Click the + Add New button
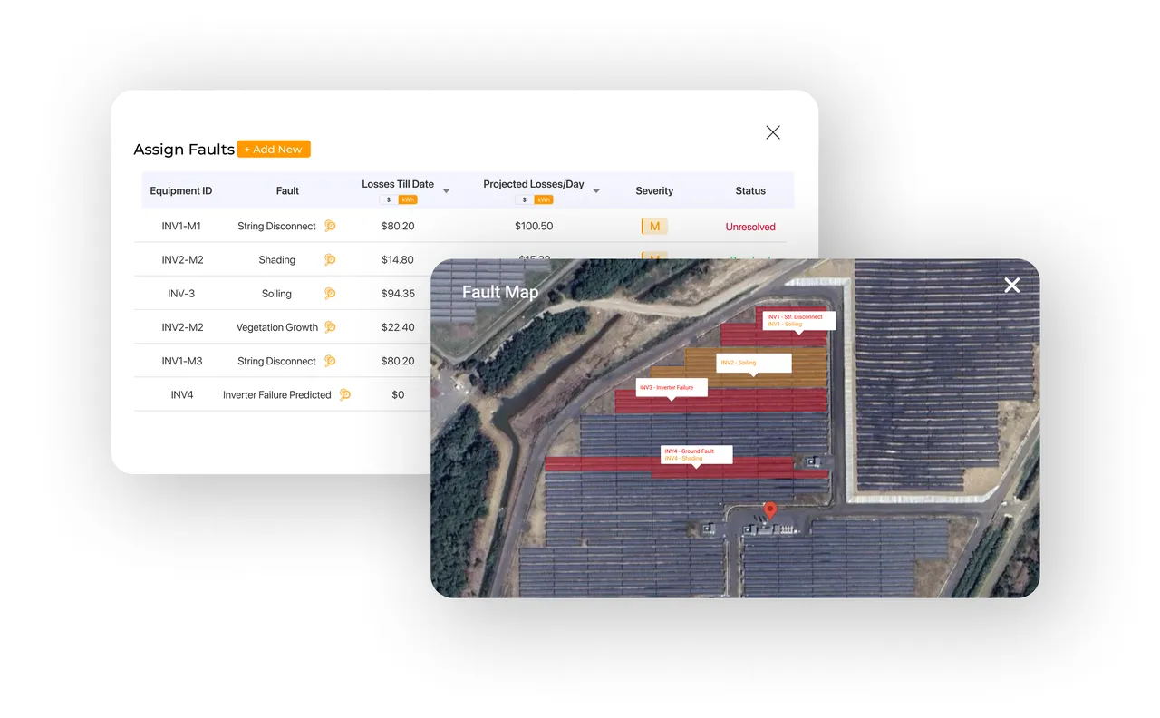Image resolution: width=1160 pixels, height=718 pixels. coord(274,149)
